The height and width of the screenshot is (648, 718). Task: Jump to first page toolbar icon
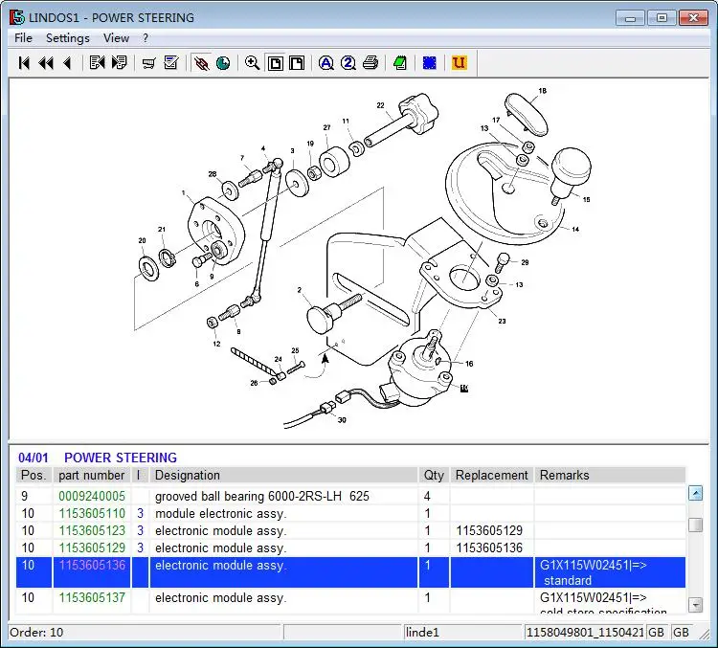click(x=24, y=63)
